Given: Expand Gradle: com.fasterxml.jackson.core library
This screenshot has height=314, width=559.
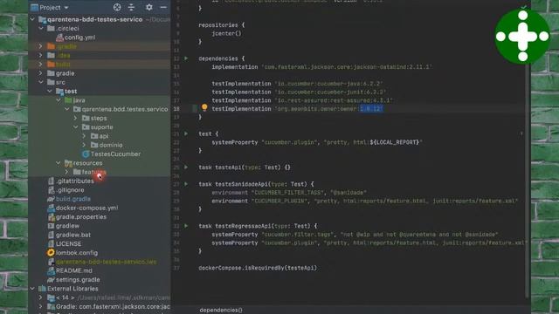Looking at the screenshot, I should 41,306.
